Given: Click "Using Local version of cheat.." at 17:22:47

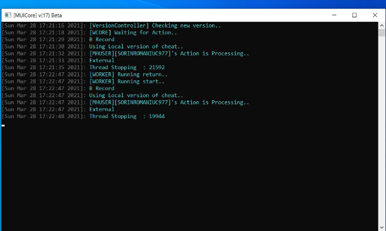Looking at the screenshot, I should click(x=136, y=95).
